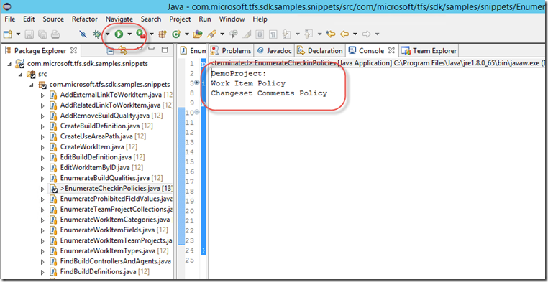Viewport: 548px width, 282px height.
Task: Click the Save All icon
Action: 42,34
